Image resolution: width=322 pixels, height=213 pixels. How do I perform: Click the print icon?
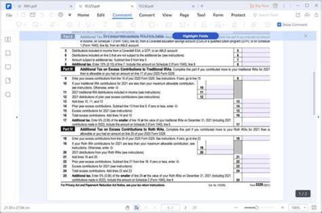click(60, 15)
